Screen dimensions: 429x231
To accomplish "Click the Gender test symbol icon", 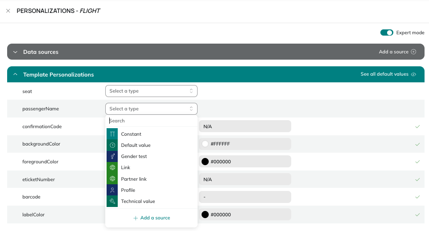I will point(112,157).
